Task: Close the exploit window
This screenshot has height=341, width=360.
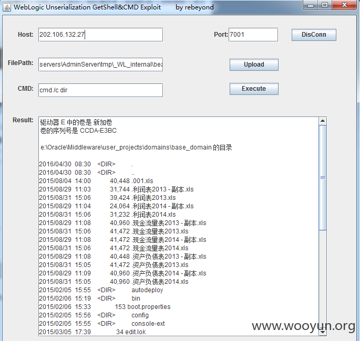Action: (344, 5)
